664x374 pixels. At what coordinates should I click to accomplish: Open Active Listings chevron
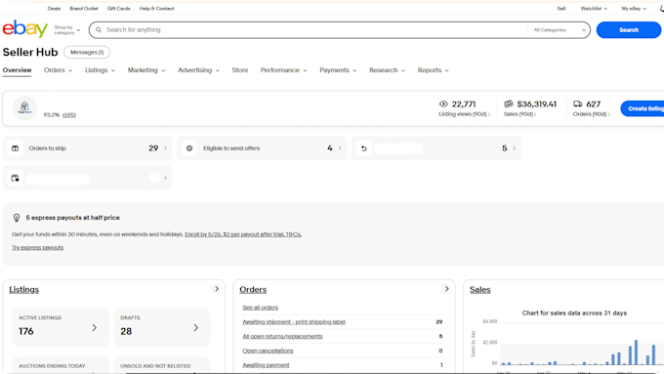pyautogui.click(x=95, y=328)
